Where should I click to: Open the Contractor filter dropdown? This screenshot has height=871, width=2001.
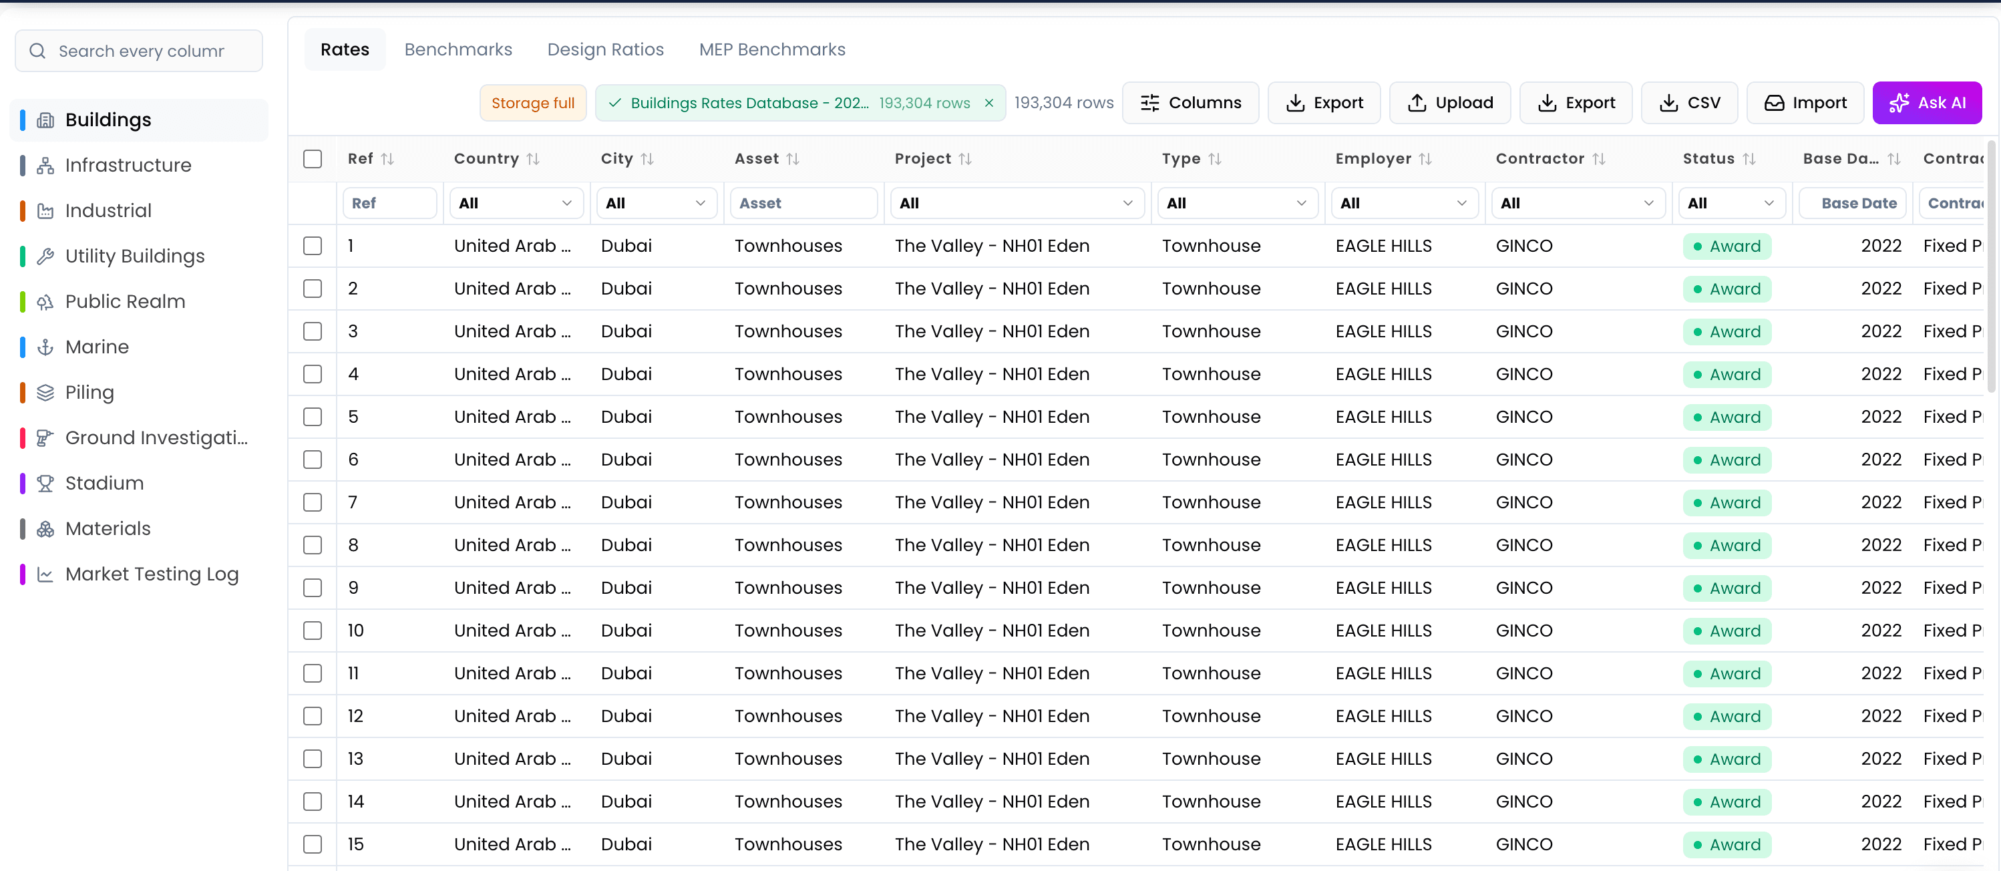(x=1578, y=204)
